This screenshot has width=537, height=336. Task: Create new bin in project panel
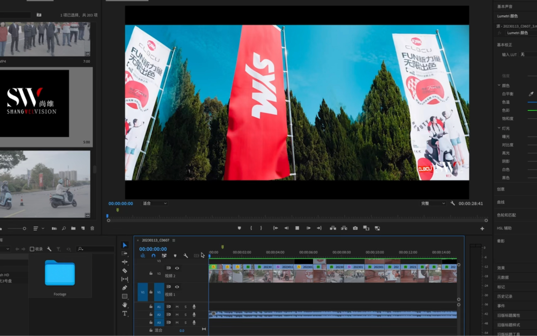point(73,228)
